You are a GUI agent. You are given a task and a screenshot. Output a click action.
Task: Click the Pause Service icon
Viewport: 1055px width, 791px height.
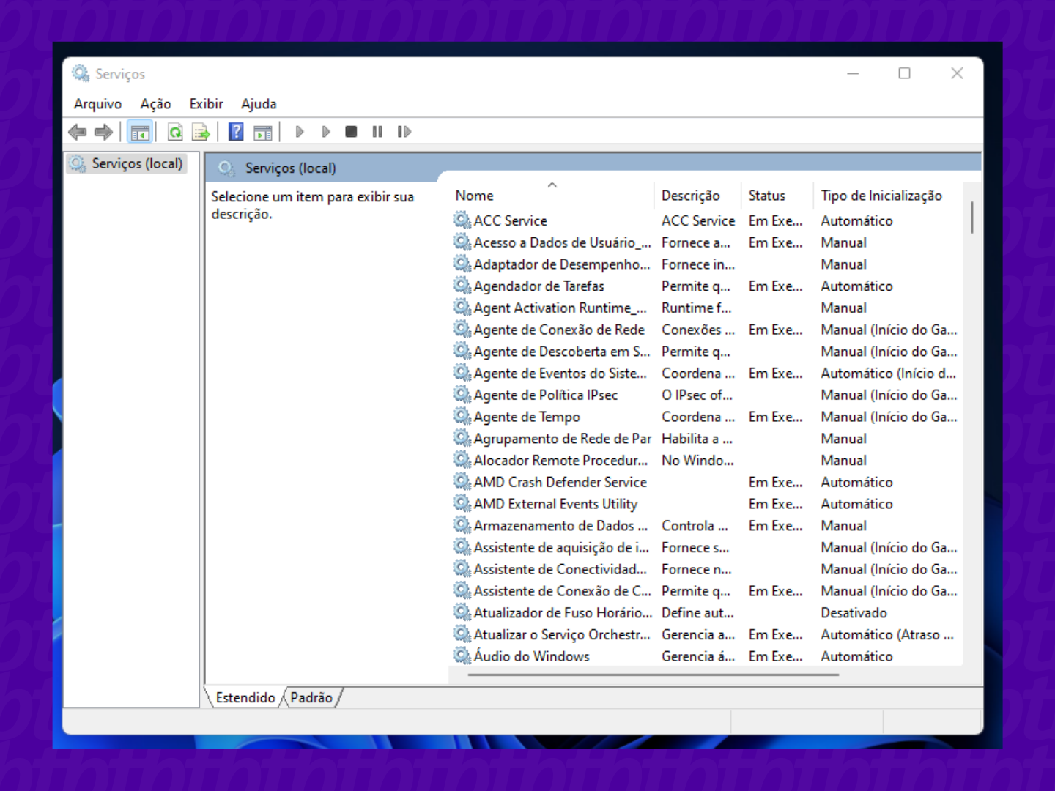coord(377,132)
